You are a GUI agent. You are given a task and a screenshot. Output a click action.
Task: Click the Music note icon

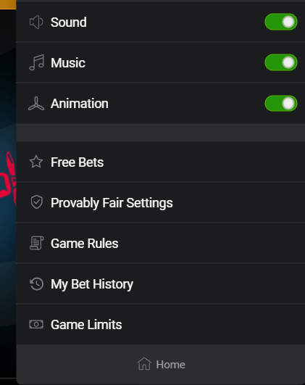(x=36, y=62)
